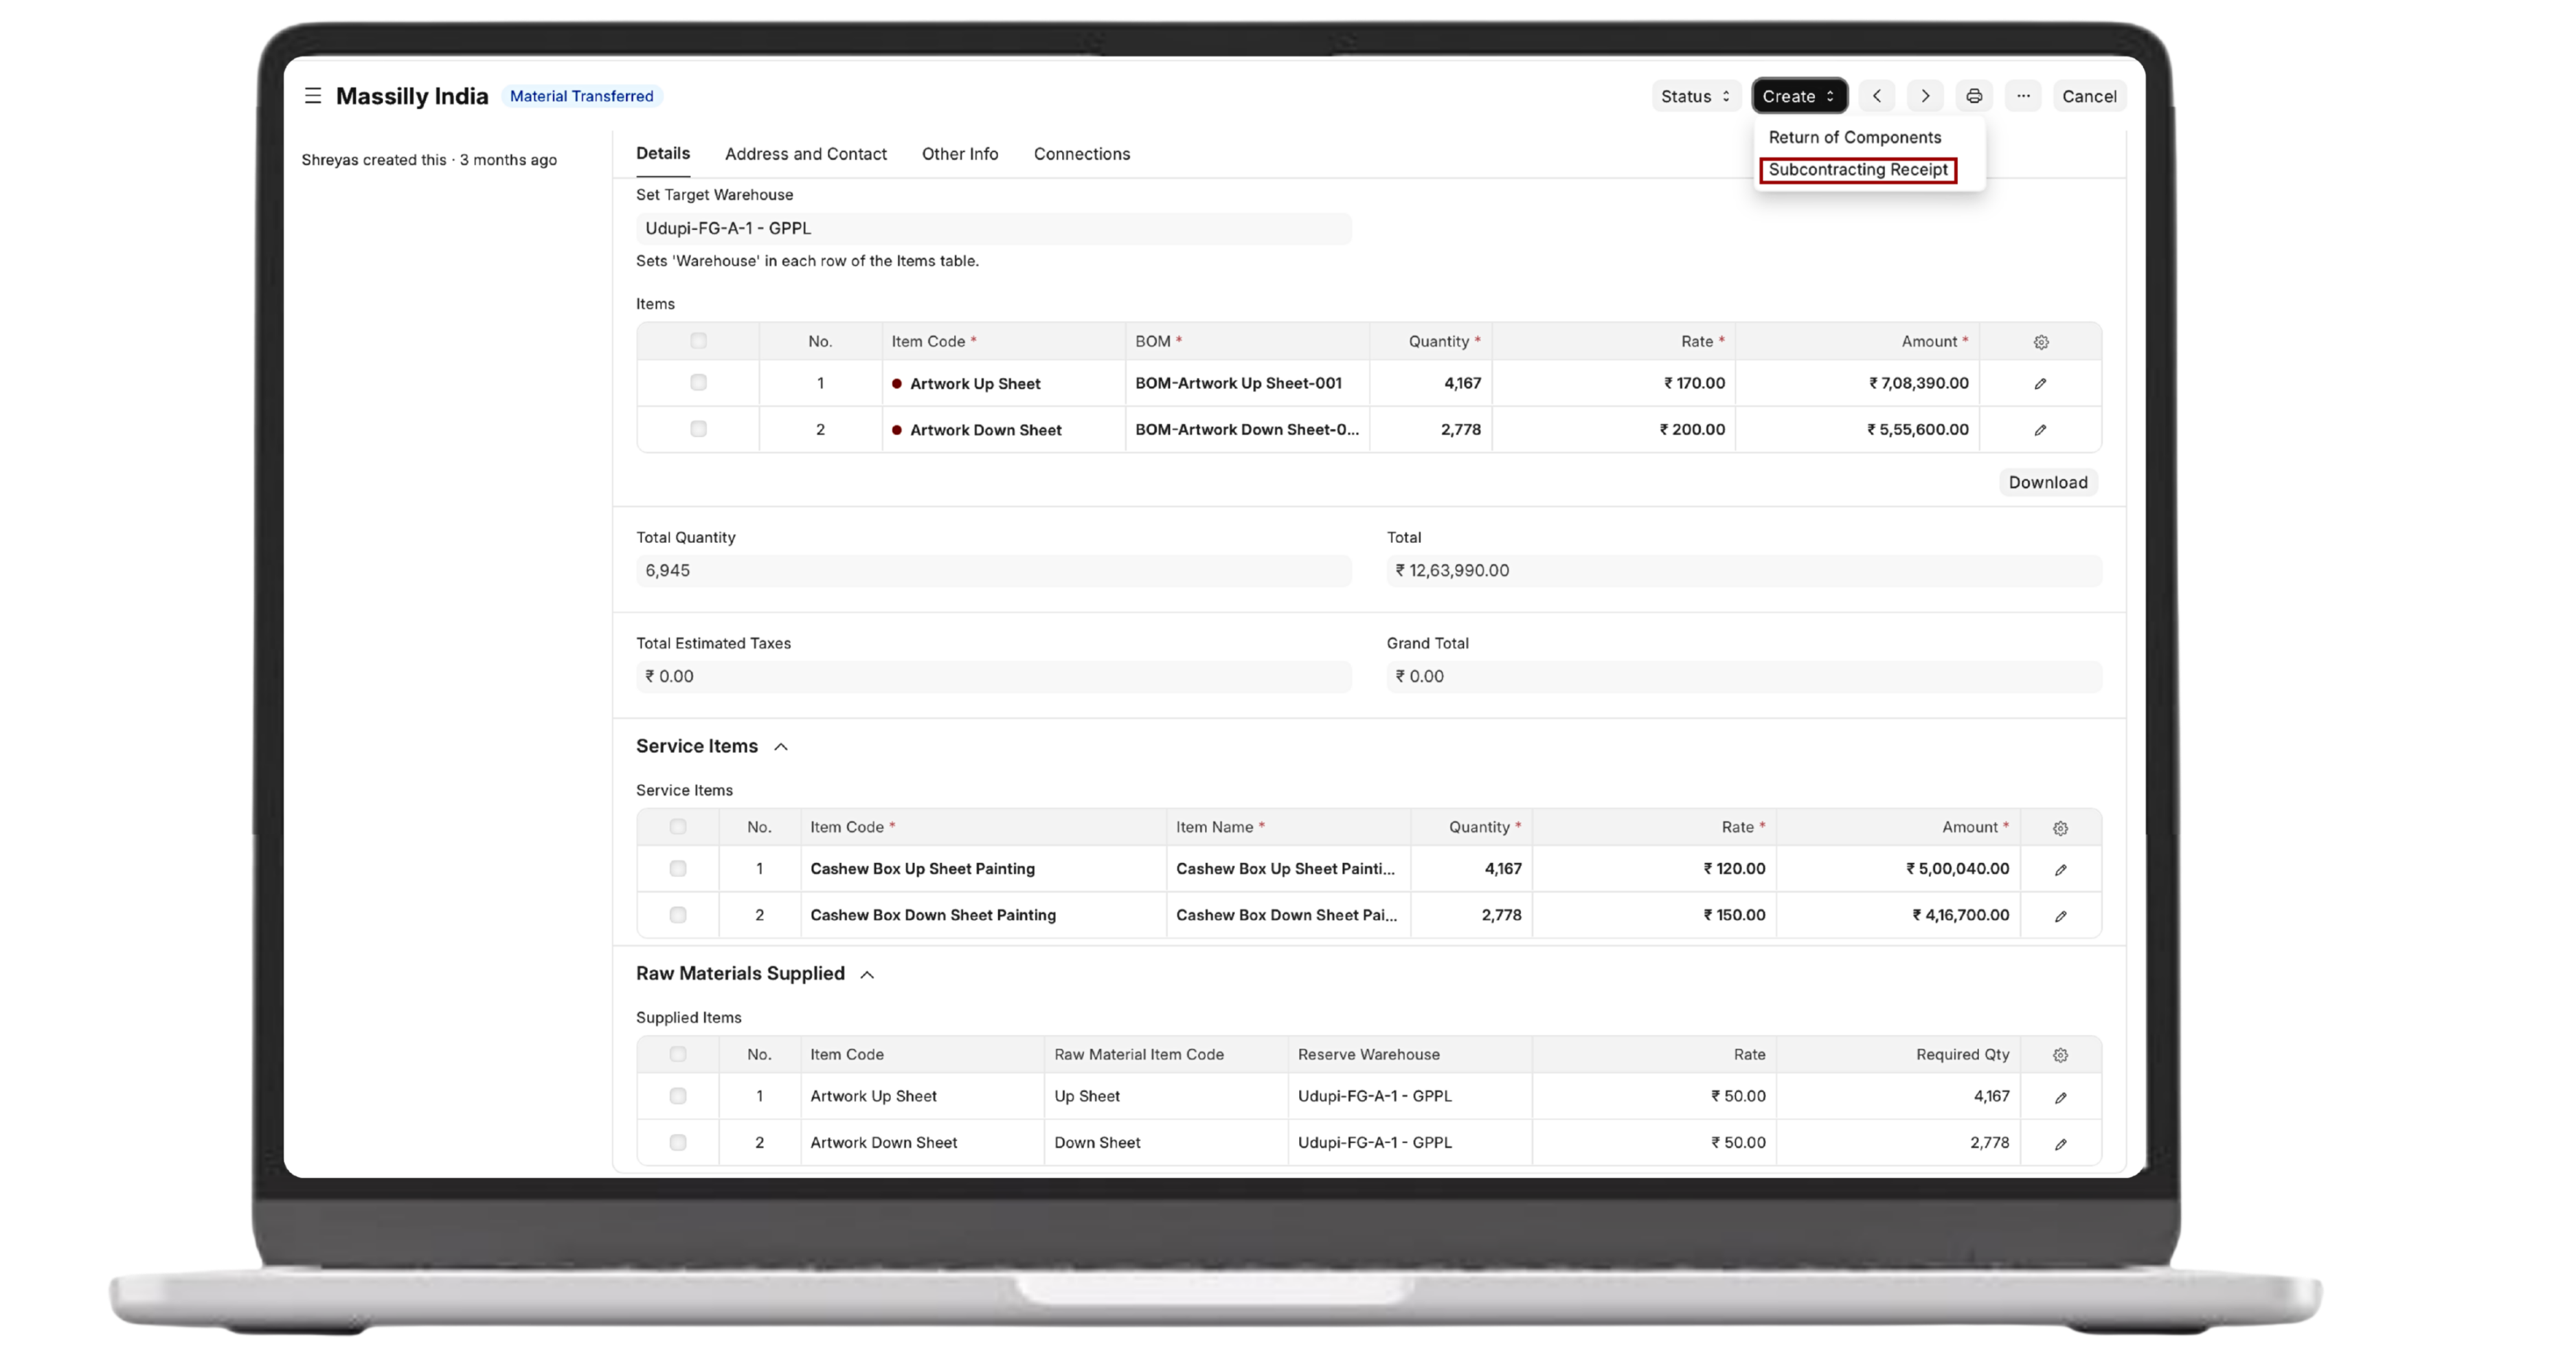Open the Items table settings gear
2576x1353 pixels.
(2041, 342)
